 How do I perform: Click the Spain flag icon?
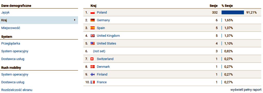tap(92, 28)
